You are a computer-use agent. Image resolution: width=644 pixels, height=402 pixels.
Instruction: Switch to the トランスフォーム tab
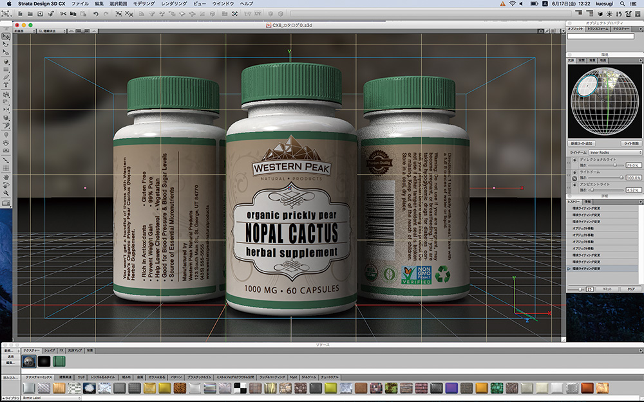[598, 29]
